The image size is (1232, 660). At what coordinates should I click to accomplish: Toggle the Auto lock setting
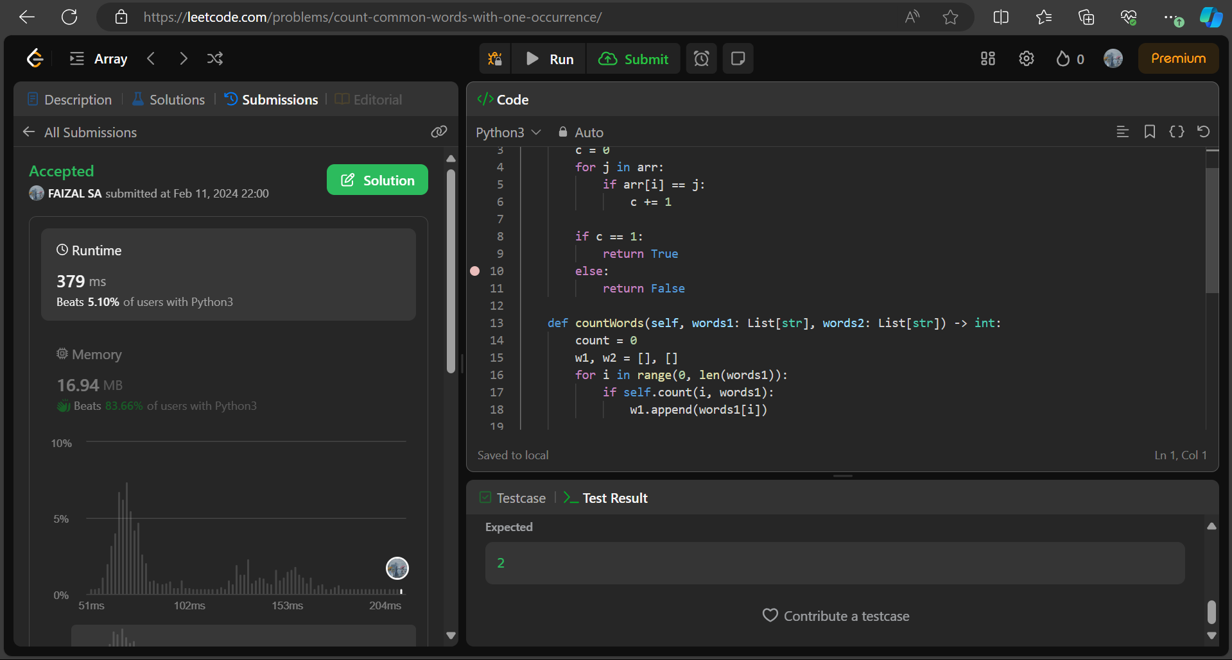coord(581,132)
